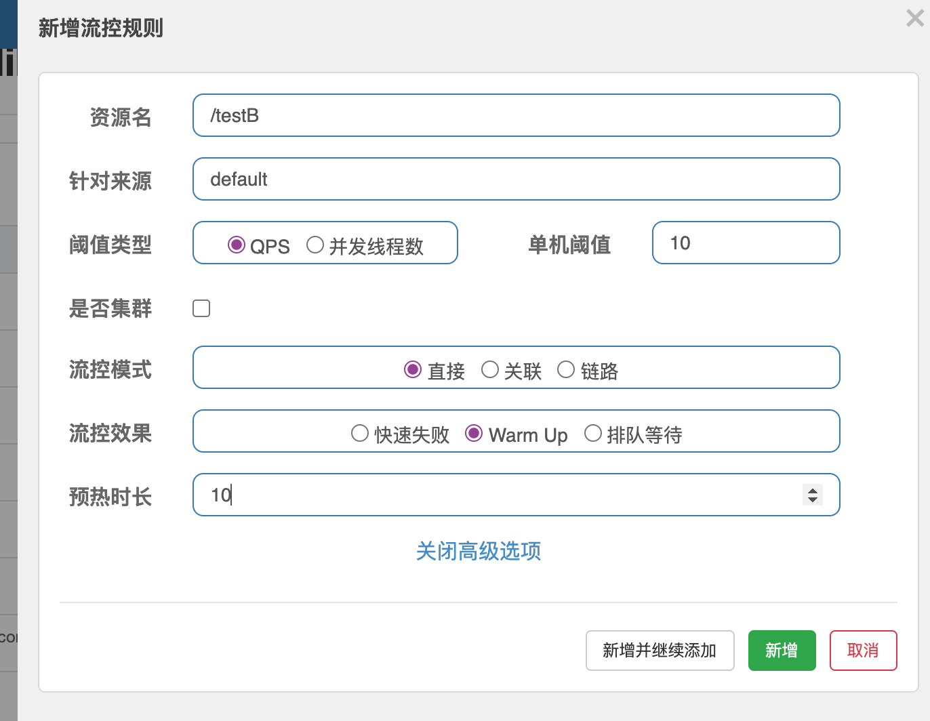Close the 新增流控规则 dialog with X
The image size is (930, 721).
click(915, 18)
